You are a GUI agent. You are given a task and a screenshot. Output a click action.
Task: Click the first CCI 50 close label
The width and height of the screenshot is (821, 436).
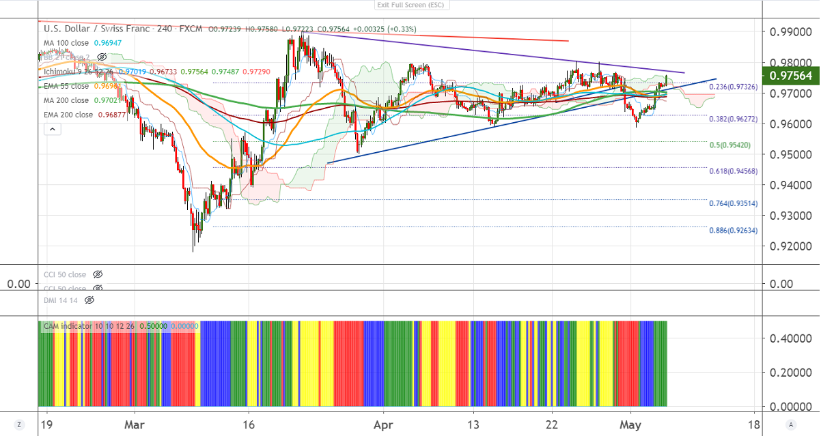[65, 274]
